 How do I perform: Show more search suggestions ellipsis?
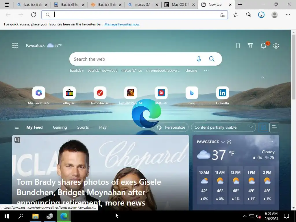click(206, 71)
